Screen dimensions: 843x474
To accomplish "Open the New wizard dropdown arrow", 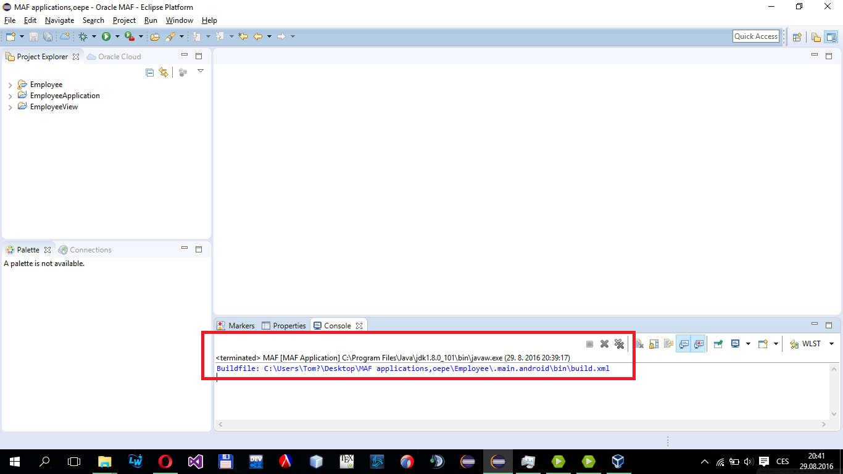I will (22, 36).
